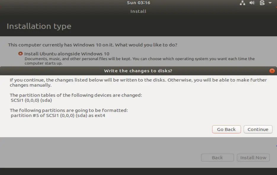This screenshot has width=277, height=175.
Task: Click the clock showing Sun 03:16
Action: pyautogui.click(x=138, y=3)
